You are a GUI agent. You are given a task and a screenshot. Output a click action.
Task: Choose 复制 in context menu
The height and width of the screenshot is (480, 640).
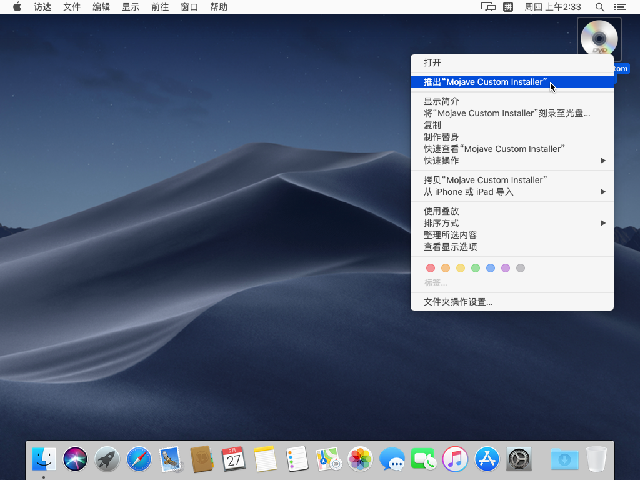coord(512,125)
